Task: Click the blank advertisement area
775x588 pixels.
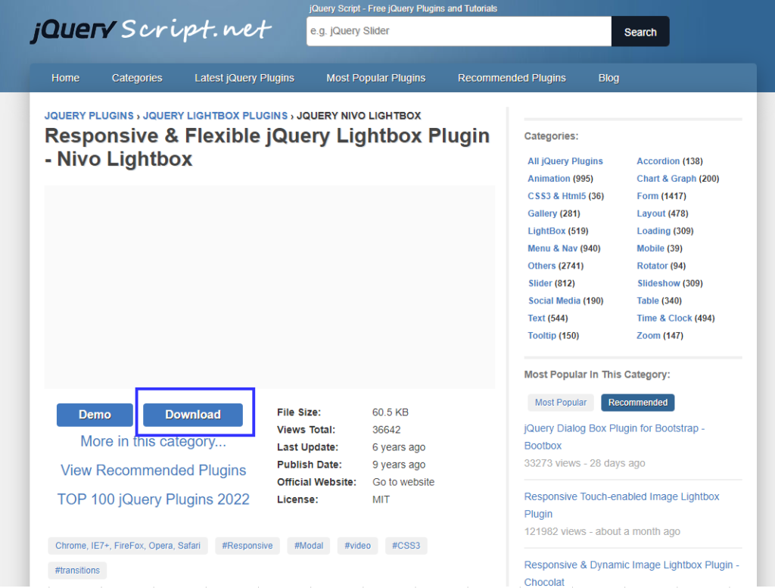Action: point(269,288)
